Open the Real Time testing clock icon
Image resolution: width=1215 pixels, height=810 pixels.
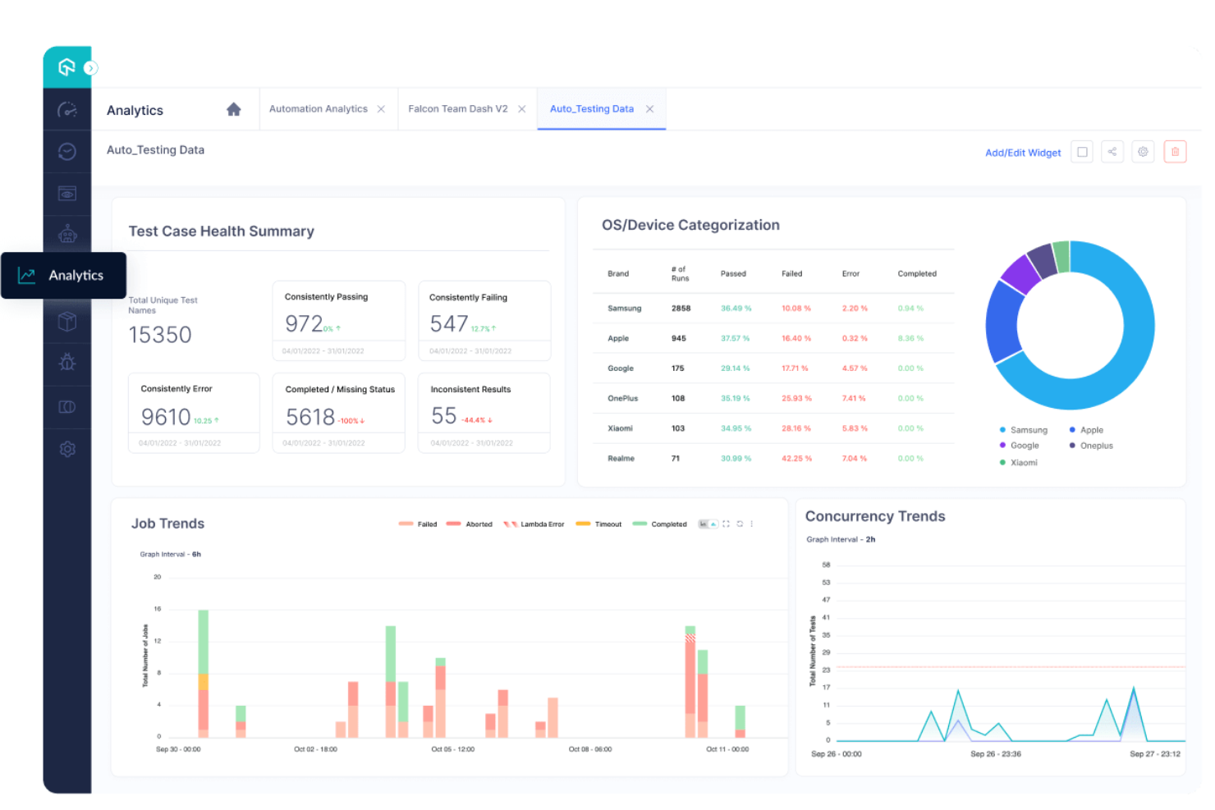pyautogui.click(x=67, y=152)
